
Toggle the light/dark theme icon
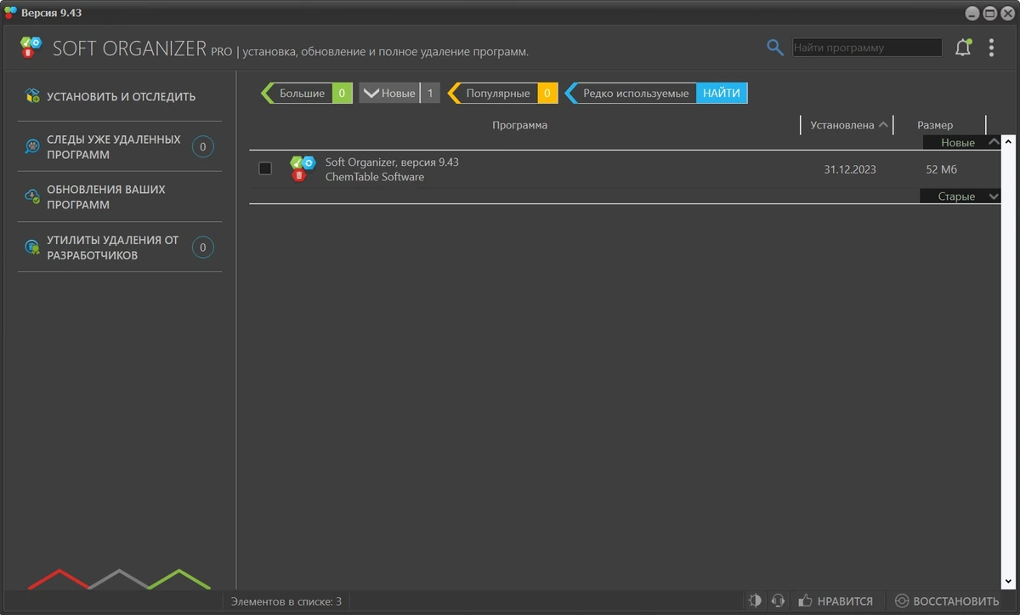[x=755, y=601]
